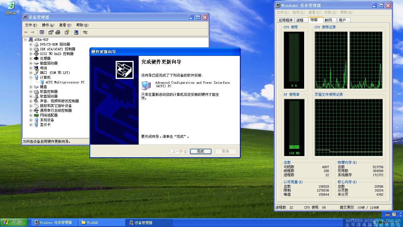This screenshot has height=227, width=403.
Task: Select the ACPI Multiprocessor PC tree item
Action: (x=65, y=82)
